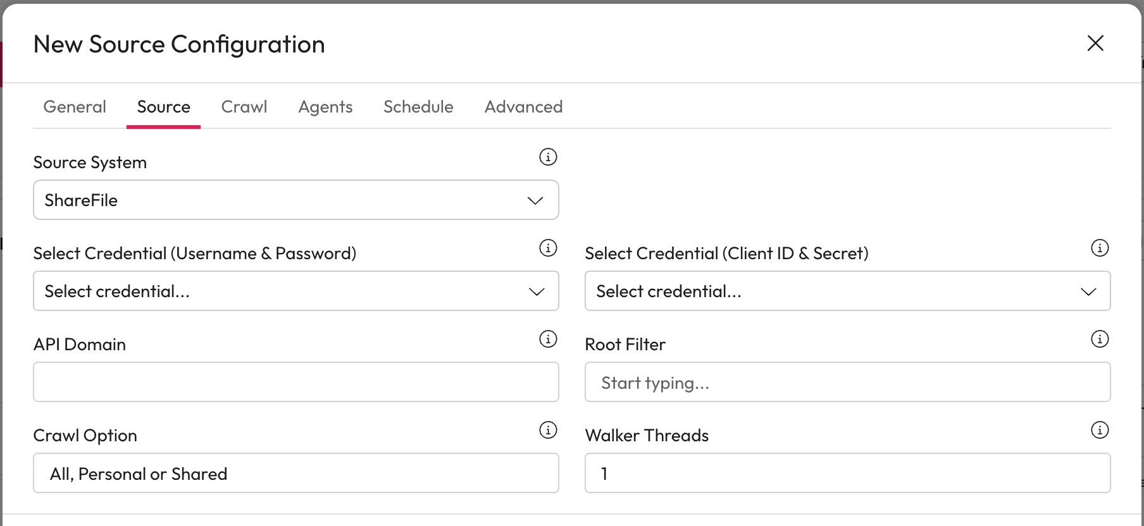Viewport: 1144px width, 526px height.
Task: Click the Walker Threads number field
Action: 847,473
